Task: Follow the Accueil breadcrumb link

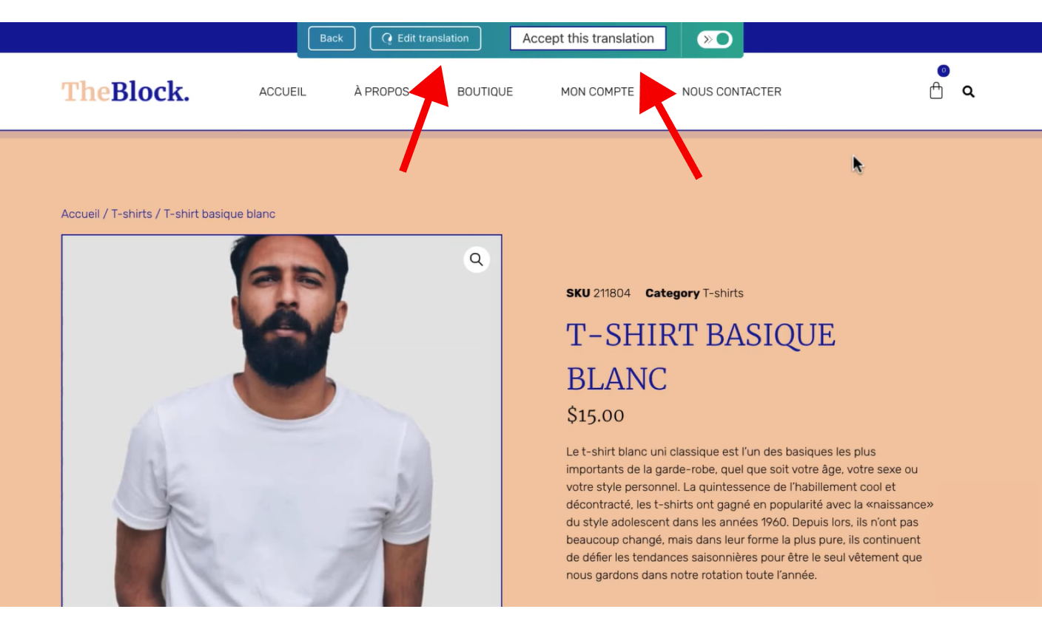Action: coord(80,214)
